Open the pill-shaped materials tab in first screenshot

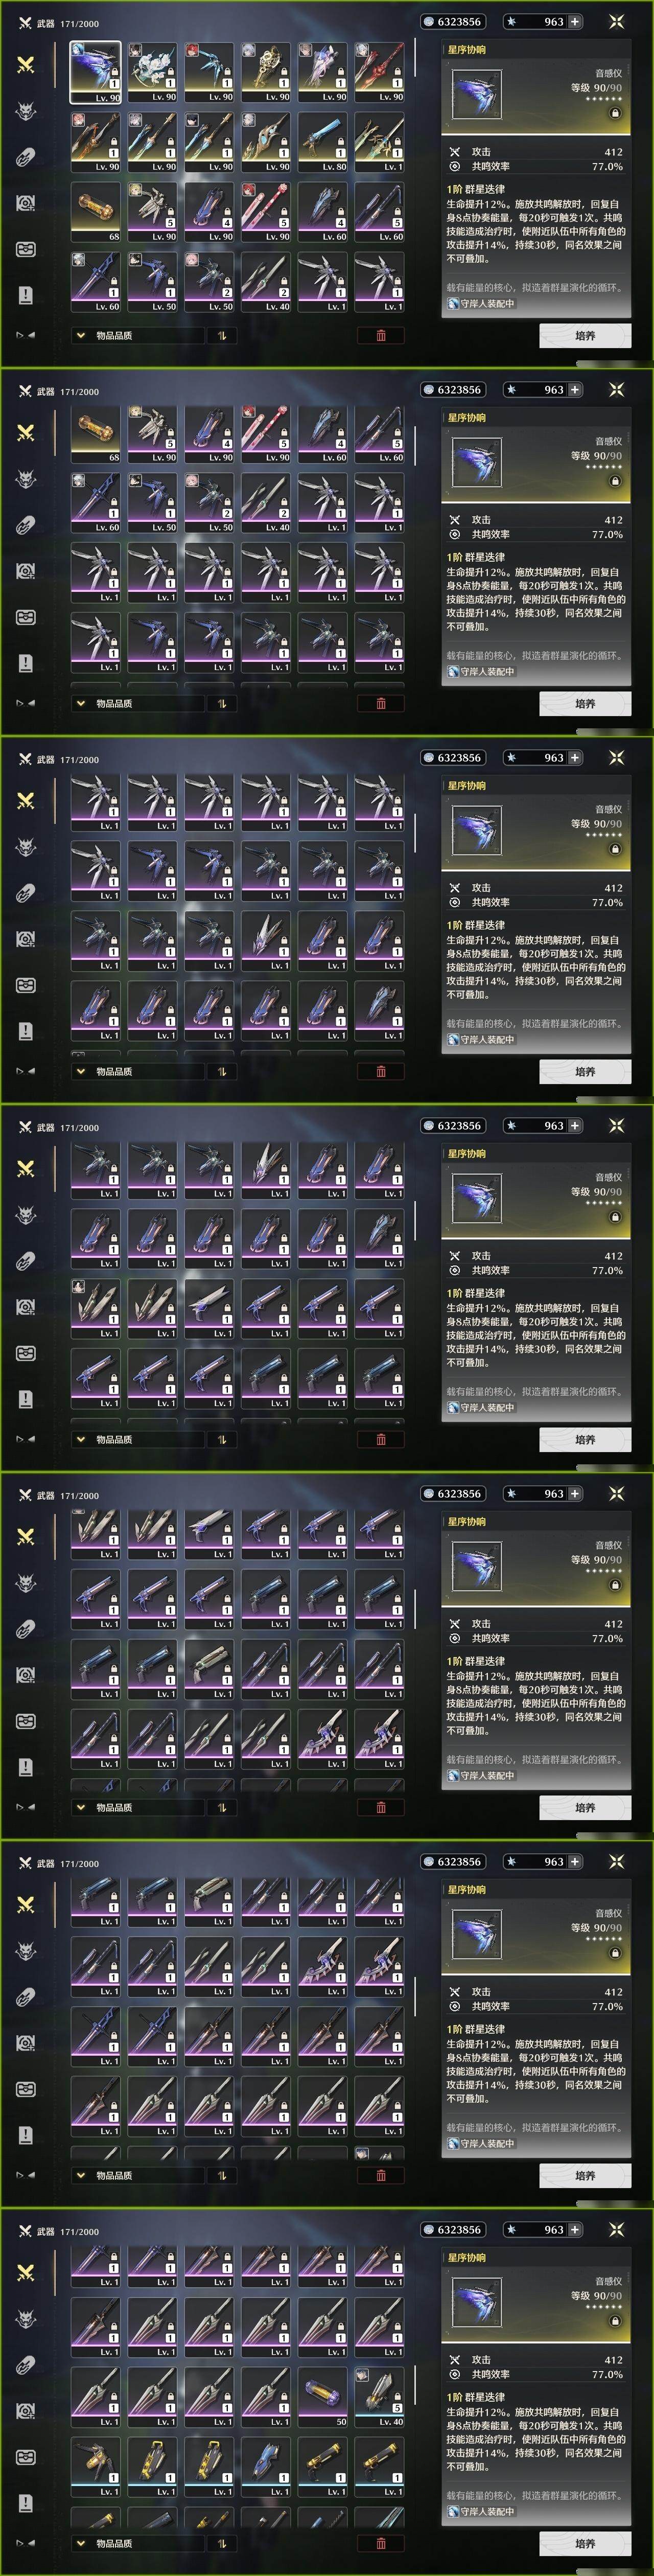click(26, 156)
